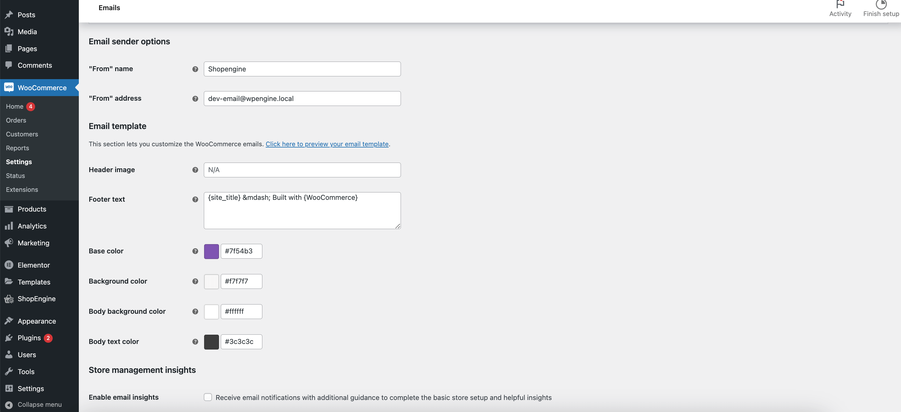This screenshot has width=901, height=412.
Task: Click preview your email template link
Action: [327, 144]
